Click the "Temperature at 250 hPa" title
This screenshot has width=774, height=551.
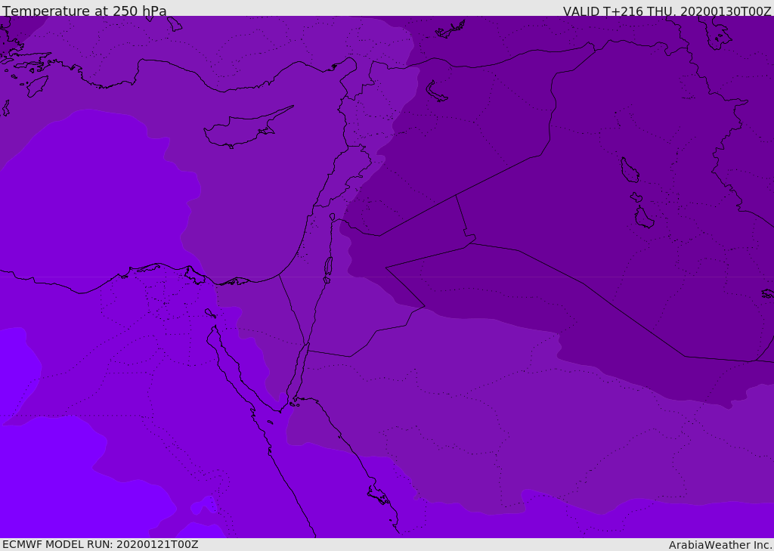tap(84, 11)
